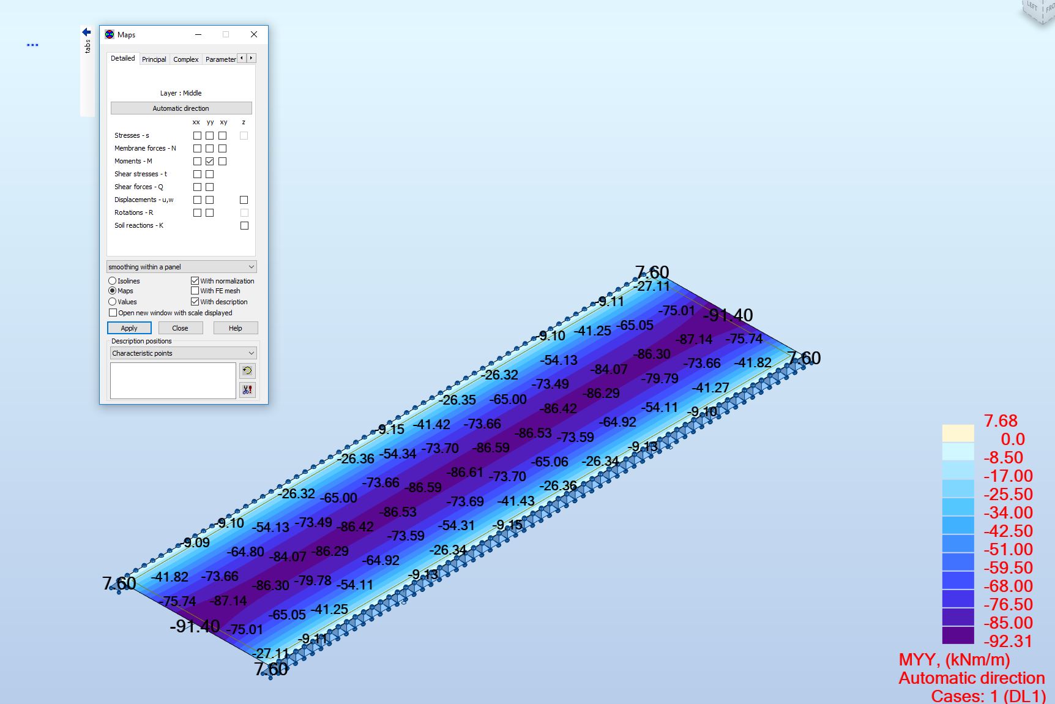Switch to the Complex tab
1055x704 pixels.
(x=185, y=59)
